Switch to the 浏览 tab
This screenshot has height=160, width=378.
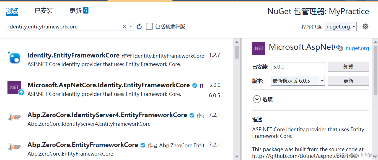tap(12, 11)
